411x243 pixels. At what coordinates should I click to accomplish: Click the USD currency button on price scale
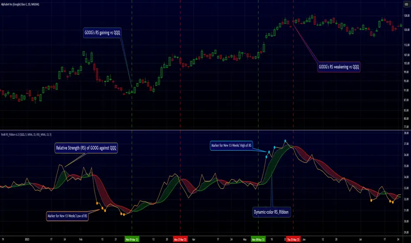pyautogui.click(x=406, y=4)
